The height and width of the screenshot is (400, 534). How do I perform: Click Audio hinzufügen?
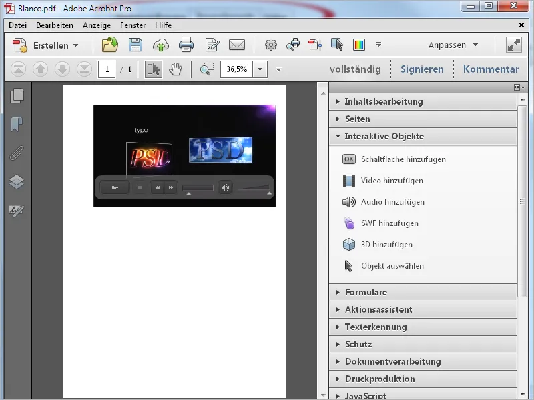click(x=392, y=202)
